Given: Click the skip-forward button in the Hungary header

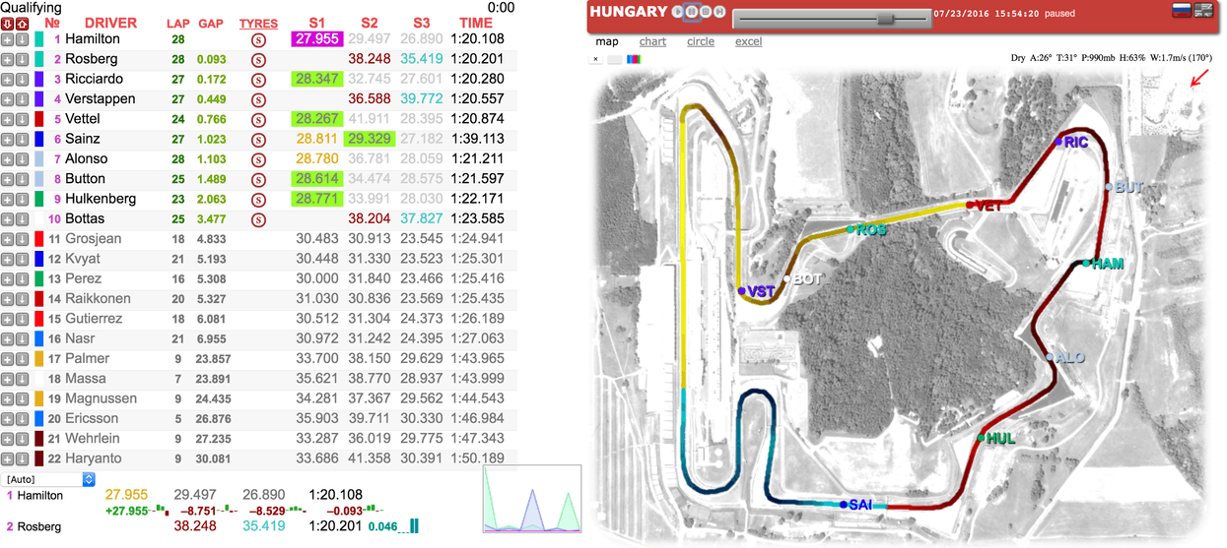Looking at the screenshot, I should click(x=719, y=12).
